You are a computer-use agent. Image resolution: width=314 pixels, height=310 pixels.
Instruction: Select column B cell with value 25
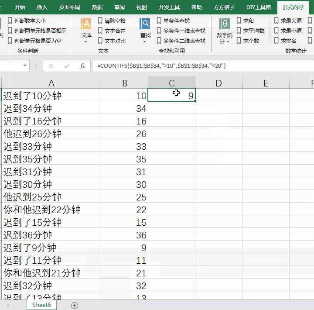click(125, 196)
